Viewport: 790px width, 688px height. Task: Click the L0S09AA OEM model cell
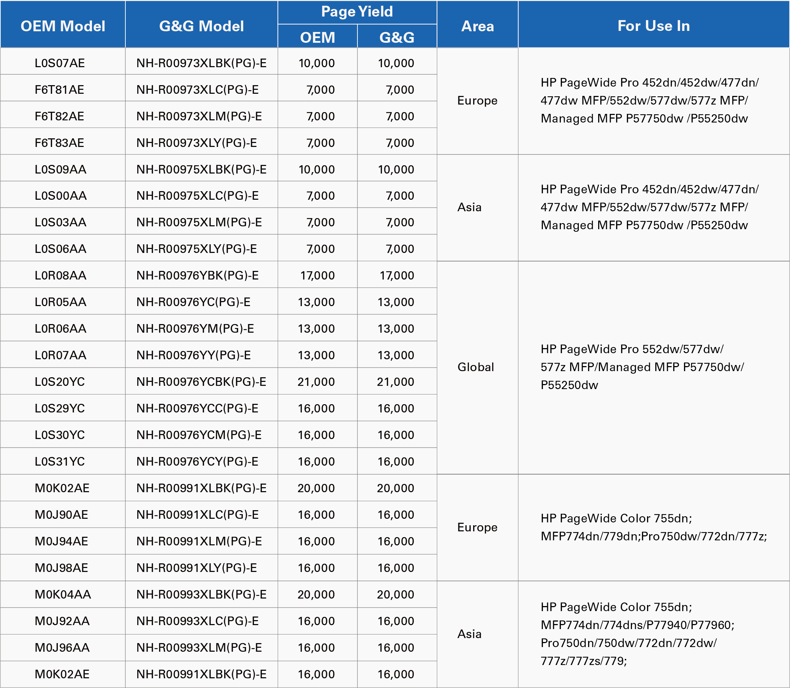[63, 168]
